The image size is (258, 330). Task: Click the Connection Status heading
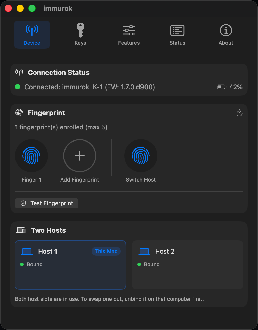point(59,73)
